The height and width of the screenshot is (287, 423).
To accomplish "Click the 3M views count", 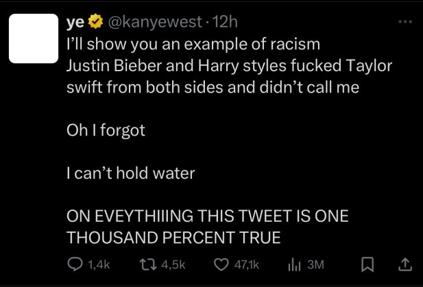I will [x=315, y=264].
